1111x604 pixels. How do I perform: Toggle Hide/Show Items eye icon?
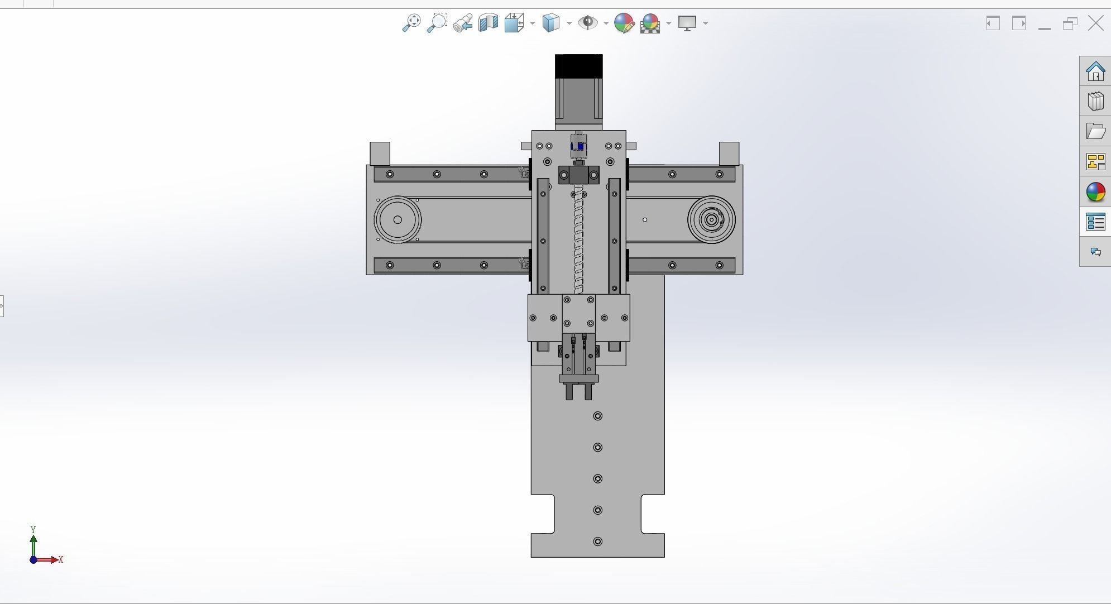click(x=587, y=23)
